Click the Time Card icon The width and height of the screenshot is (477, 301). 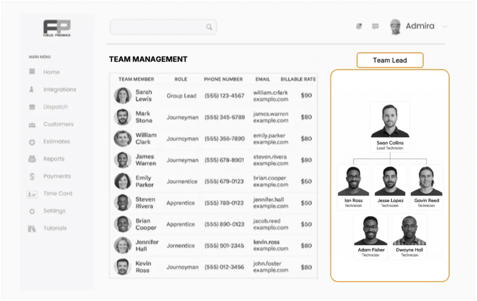pos(32,194)
